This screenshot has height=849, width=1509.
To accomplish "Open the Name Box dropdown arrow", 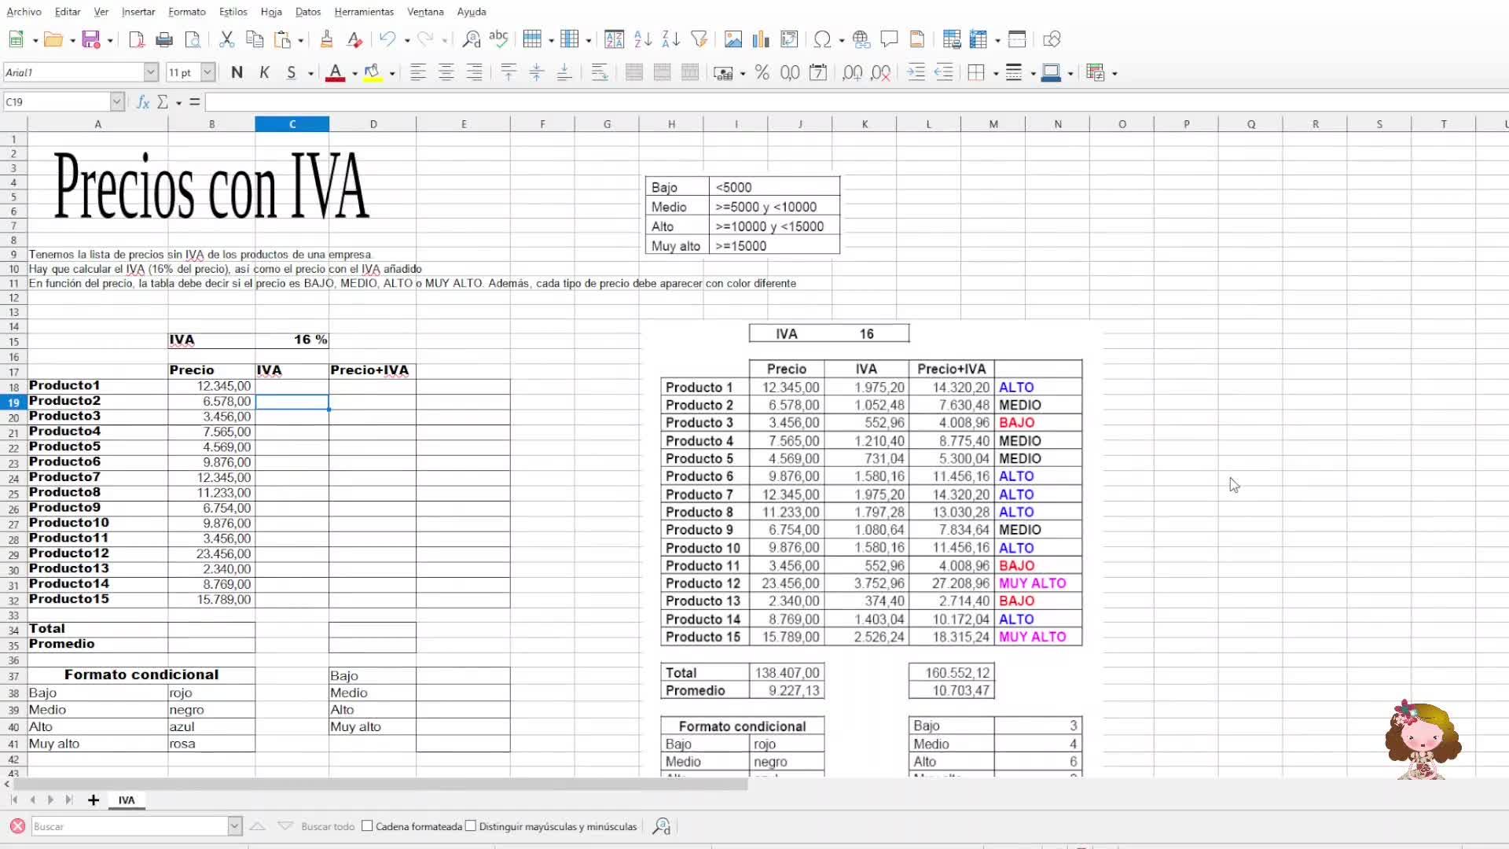I will click(x=117, y=102).
